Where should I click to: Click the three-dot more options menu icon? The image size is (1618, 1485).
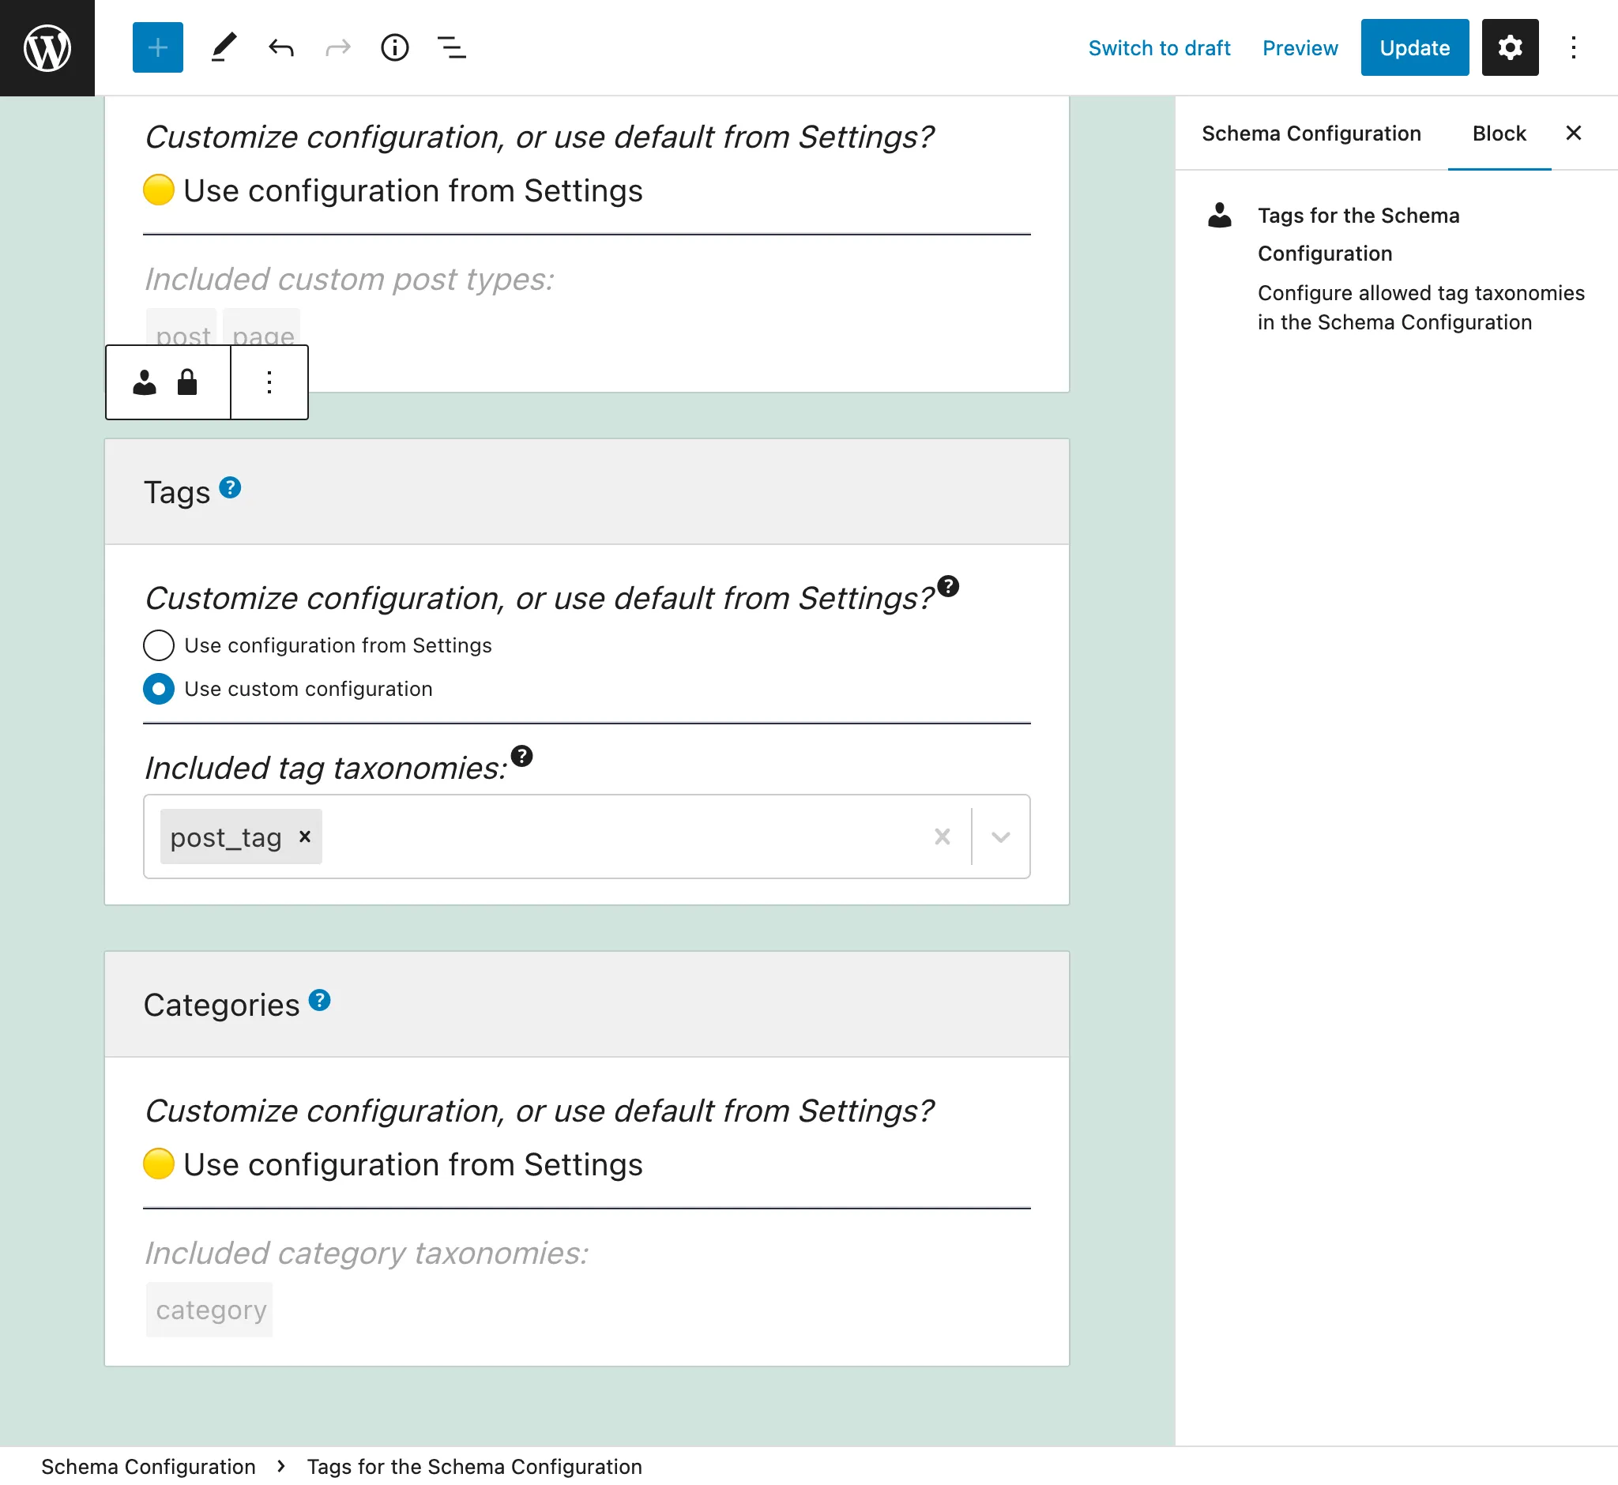click(x=268, y=379)
